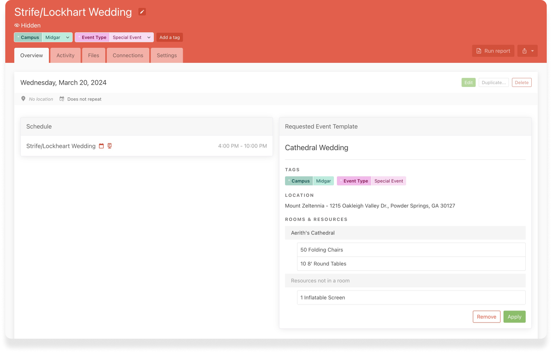The height and width of the screenshot is (353, 552).
Task: Click the share export icon button
Action: pos(524,51)
